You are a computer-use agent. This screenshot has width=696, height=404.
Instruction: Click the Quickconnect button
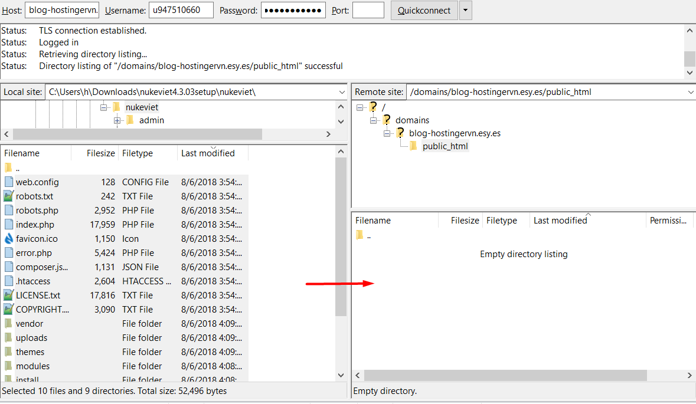tap(424, 10)
